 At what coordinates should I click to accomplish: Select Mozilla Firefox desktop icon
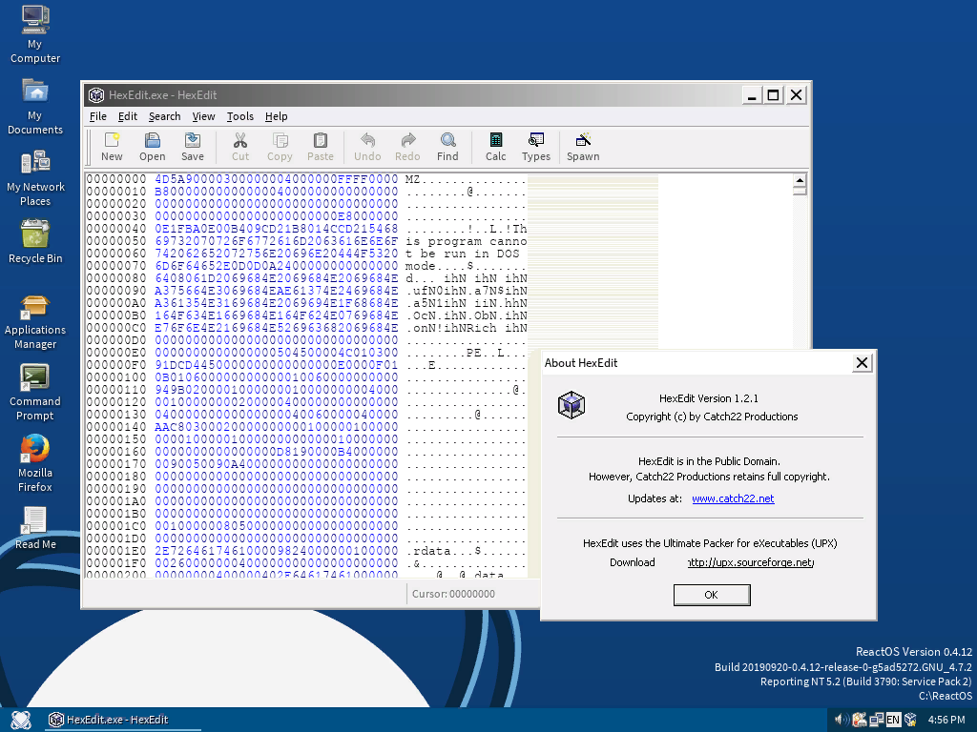35,464
